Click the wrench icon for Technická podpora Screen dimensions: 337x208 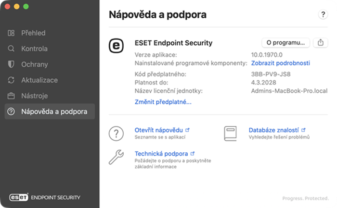point(116,157)
